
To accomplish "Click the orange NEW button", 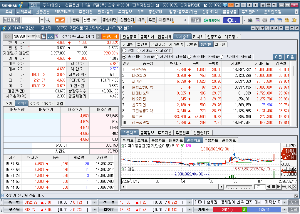I will (60, 20).
